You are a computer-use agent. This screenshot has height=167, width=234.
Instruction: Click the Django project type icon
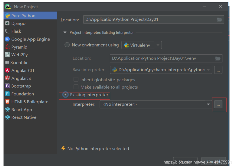[7, 23]
